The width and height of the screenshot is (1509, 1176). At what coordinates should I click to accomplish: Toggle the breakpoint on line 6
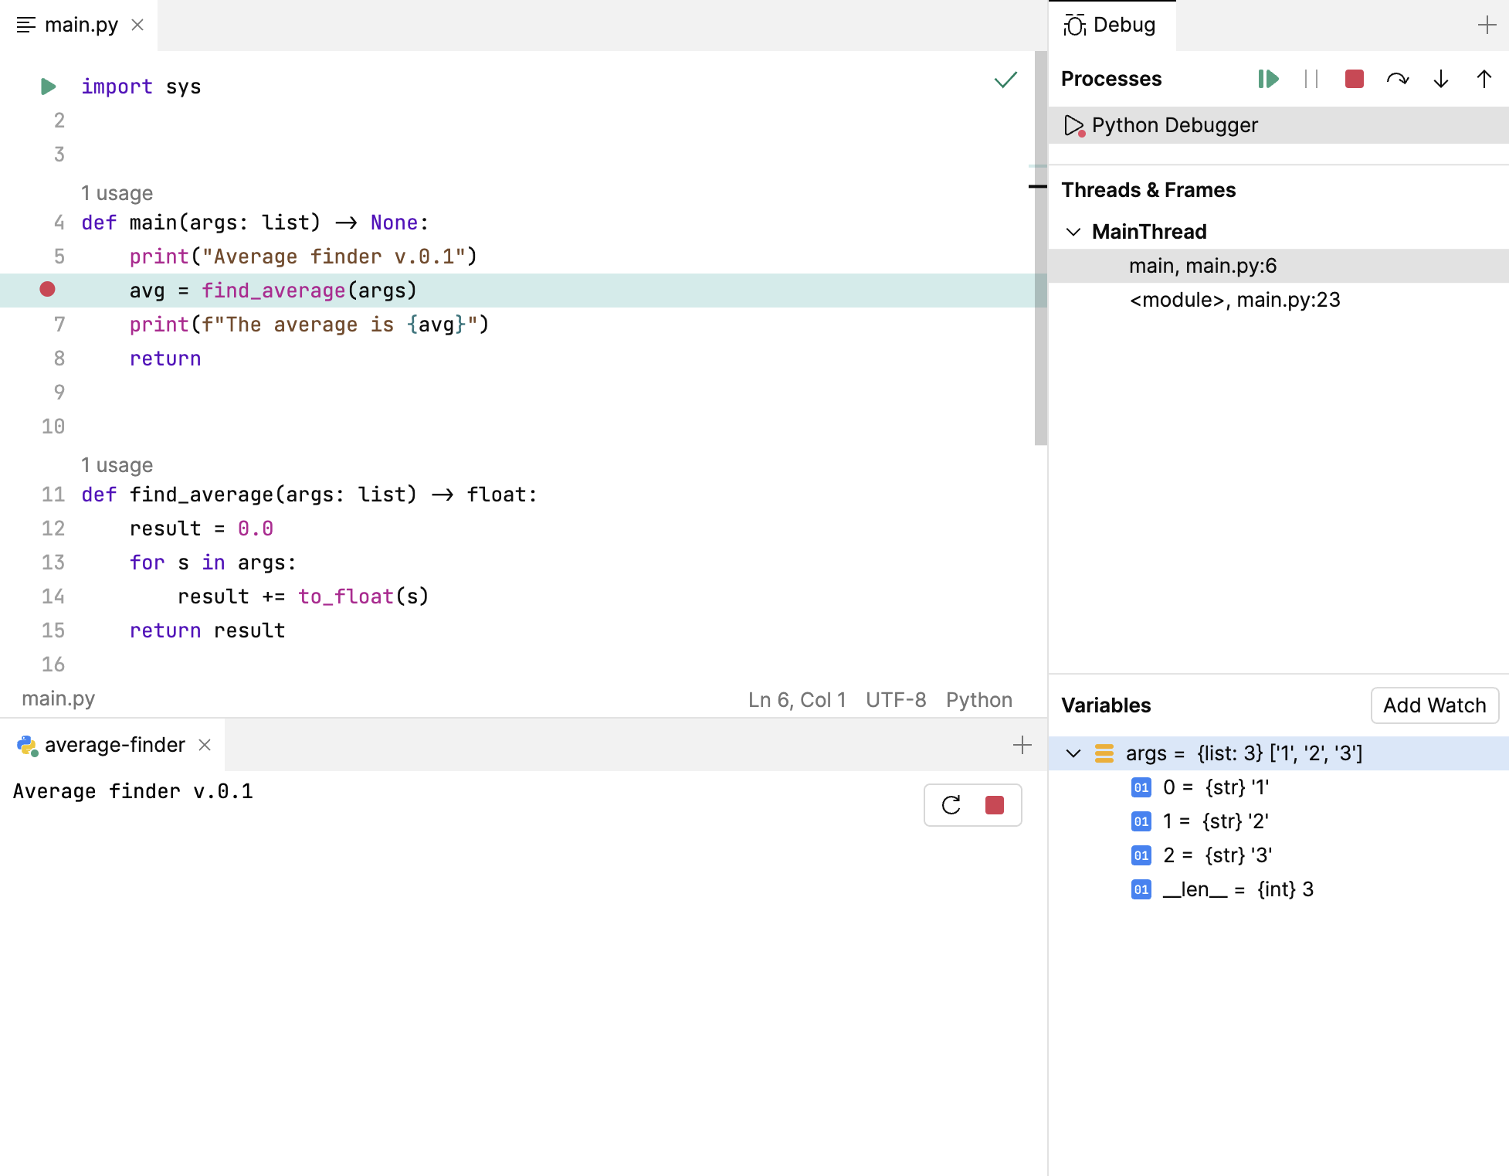(48, 290)
